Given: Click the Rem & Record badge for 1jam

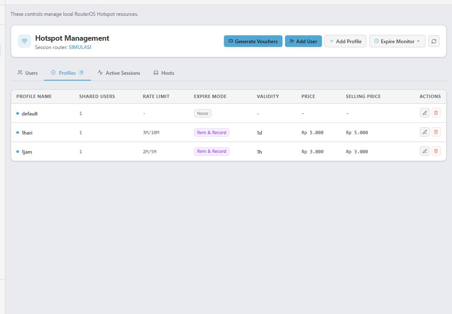Looking at the screenshot, I should (211, 152).
